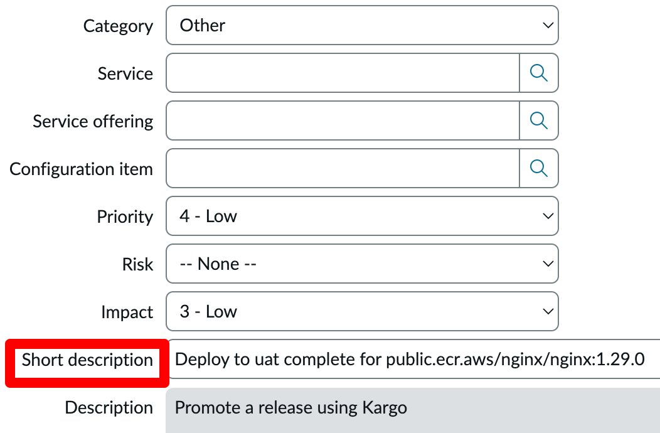Open the Configuration item lookup icon
660x433 pixels.
pyautogui.click(x=539, y=168)
